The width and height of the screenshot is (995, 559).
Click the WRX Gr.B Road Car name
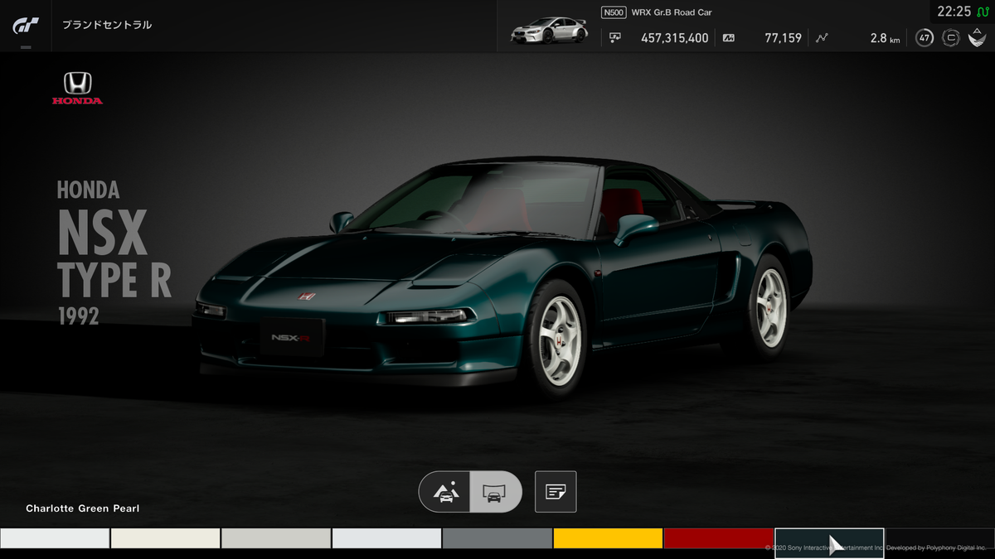pyautogui.click(x=672, y=12)
